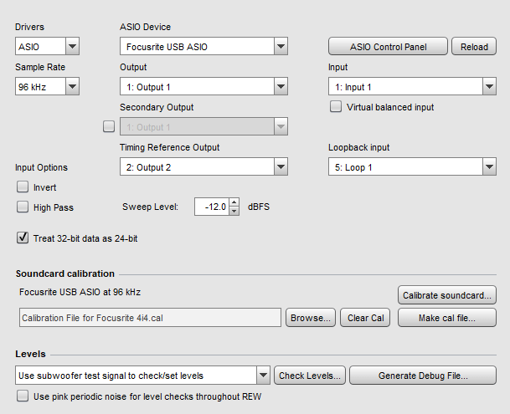510x414 pixels.
Task: Open the Drivers dropdown showing ASIO
Action: [x=47, y=46]
